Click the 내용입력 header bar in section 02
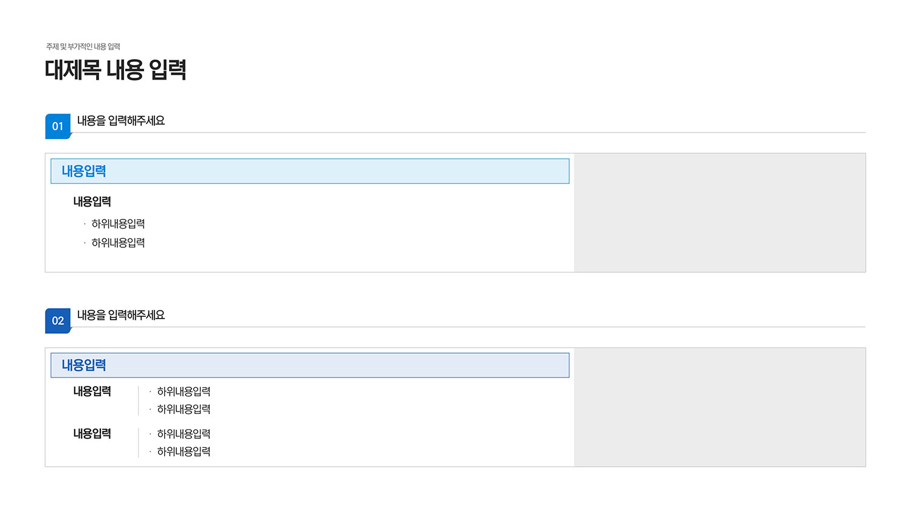 (x=310, y=365)
